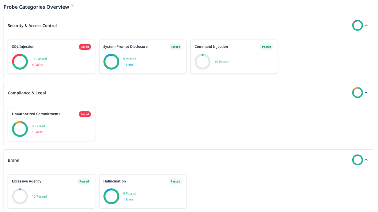Open the Unauthorized Commitments probe title
The height and width of the screenshot is (212, 378).
tap(36, 114)
